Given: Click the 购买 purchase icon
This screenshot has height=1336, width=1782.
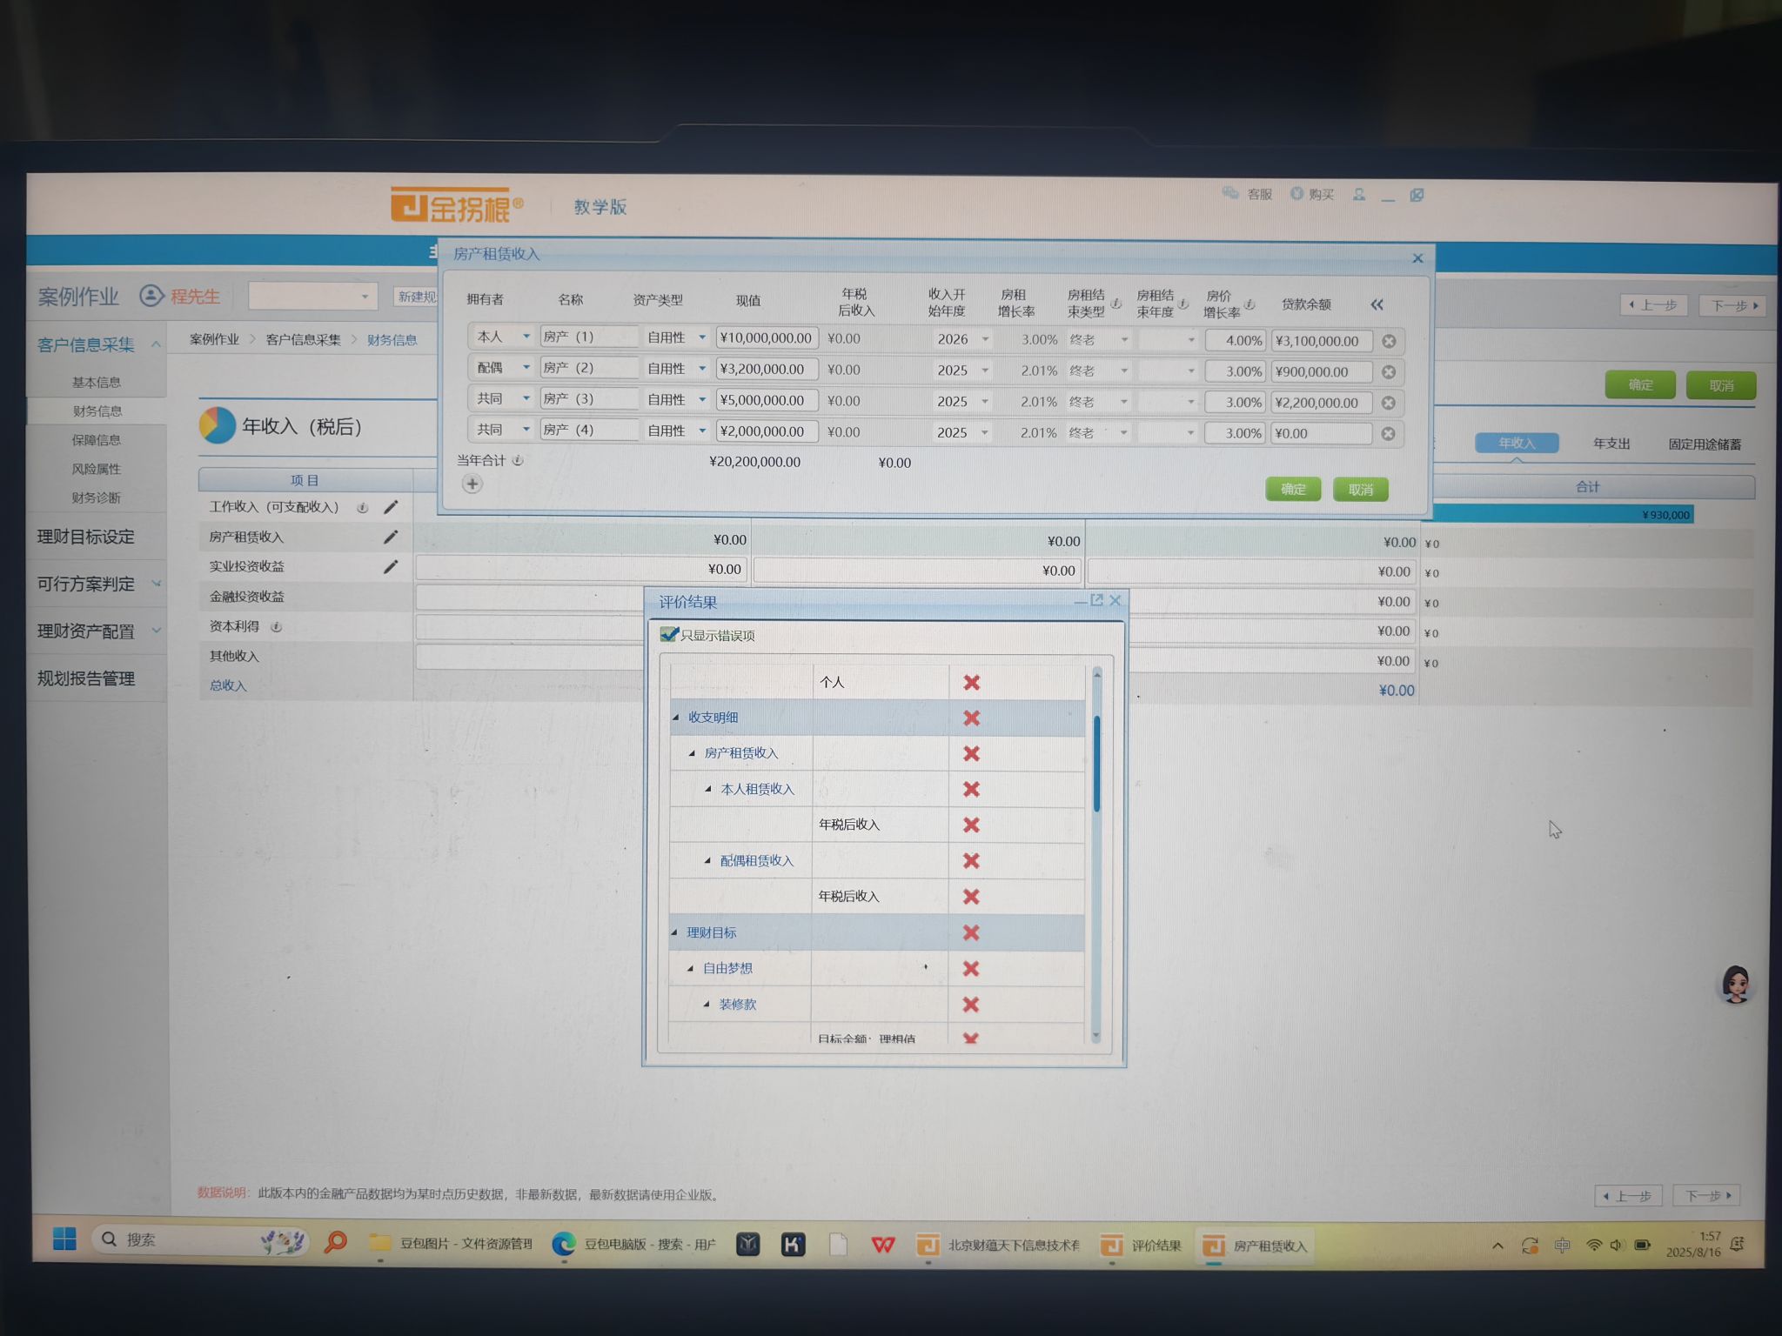Looking at the screenshot, I should (1296, 193).
